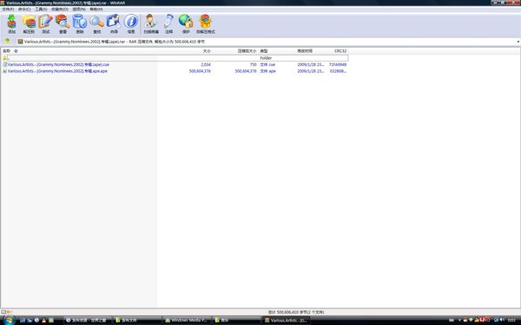Click the Comment (注释) pen icon
Image resolution: width=521 pixels, height=325 pixels.
click(x=168, y=24)
